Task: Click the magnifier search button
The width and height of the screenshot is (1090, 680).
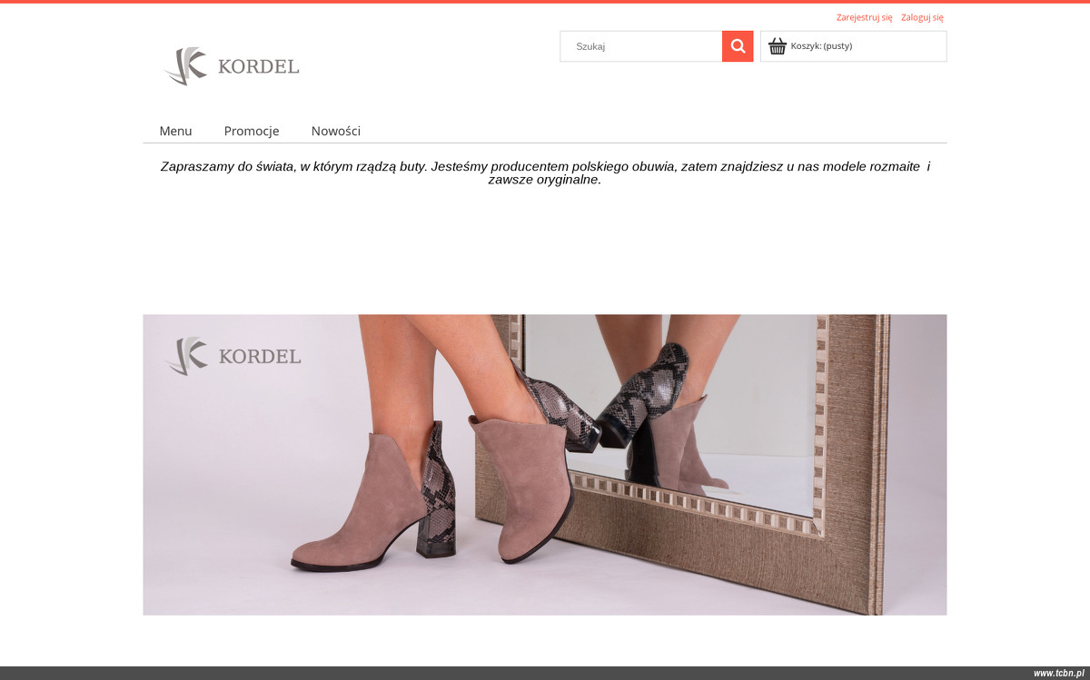Action: 738,46
